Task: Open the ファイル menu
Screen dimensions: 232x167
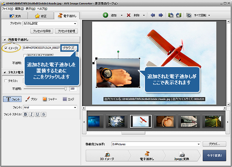Action: [x=7, y=8]
